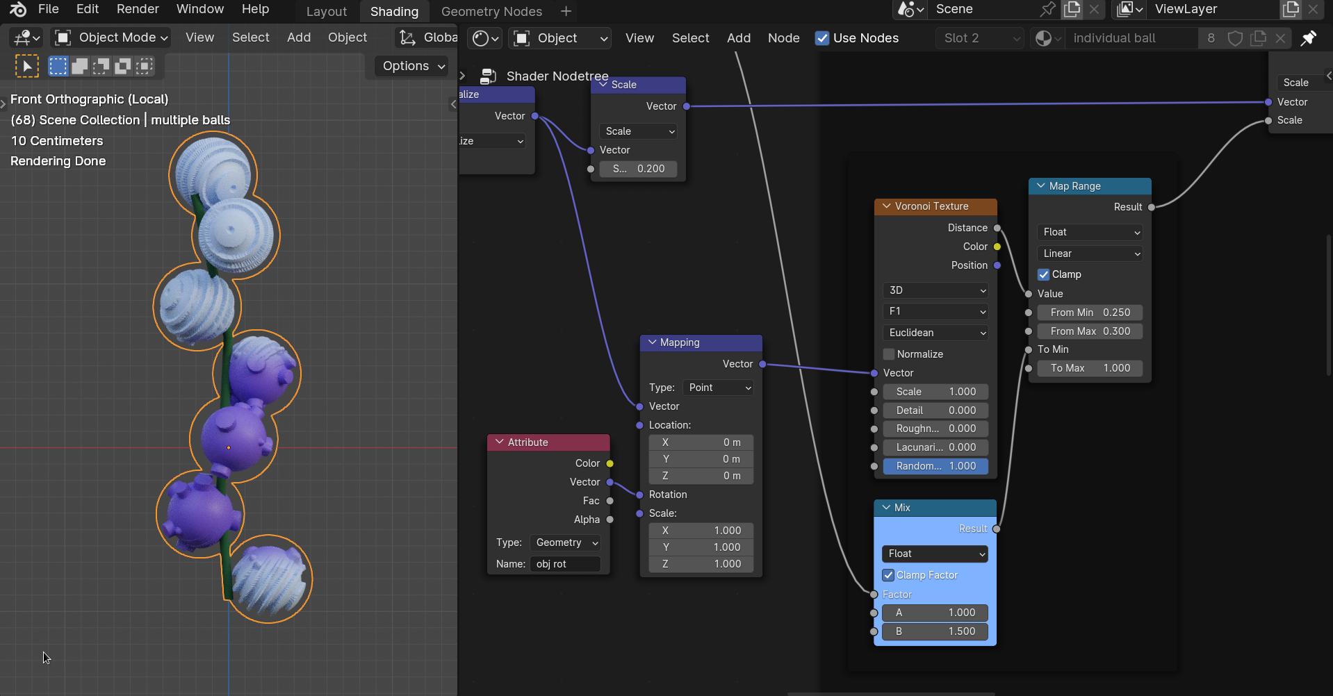Image resolution: width=1333 pixels, height=696 pixels.
Task: Collapse the Voronoi Texture node
Action: (x=886, y=206)
